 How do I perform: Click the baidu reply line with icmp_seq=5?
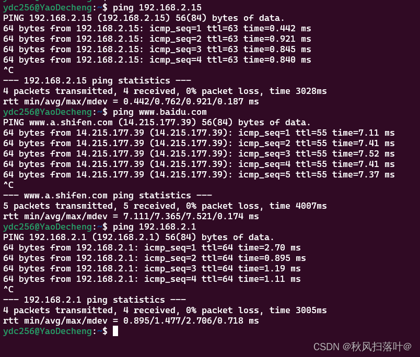coord(199,174)
